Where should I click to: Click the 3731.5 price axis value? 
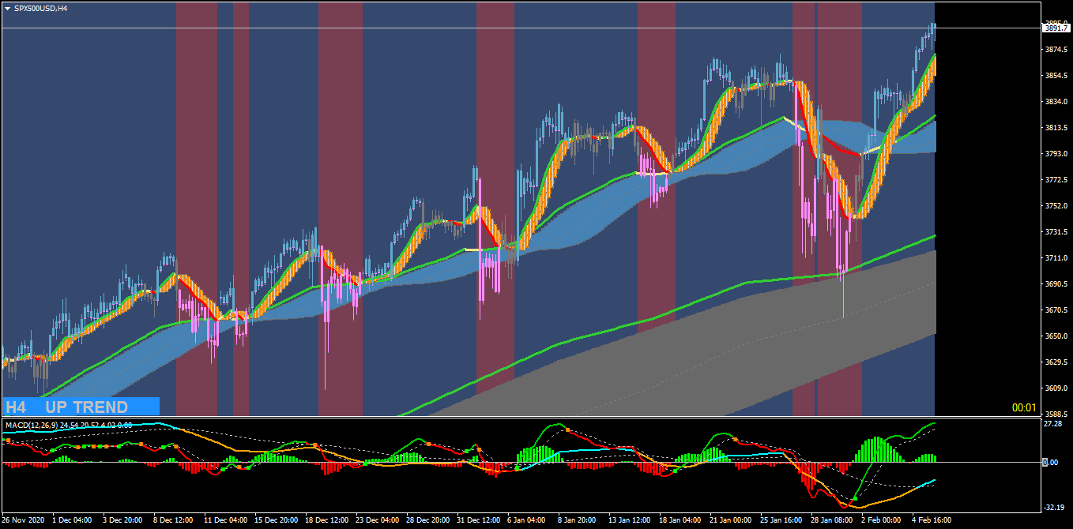[x=1056, y=232]
